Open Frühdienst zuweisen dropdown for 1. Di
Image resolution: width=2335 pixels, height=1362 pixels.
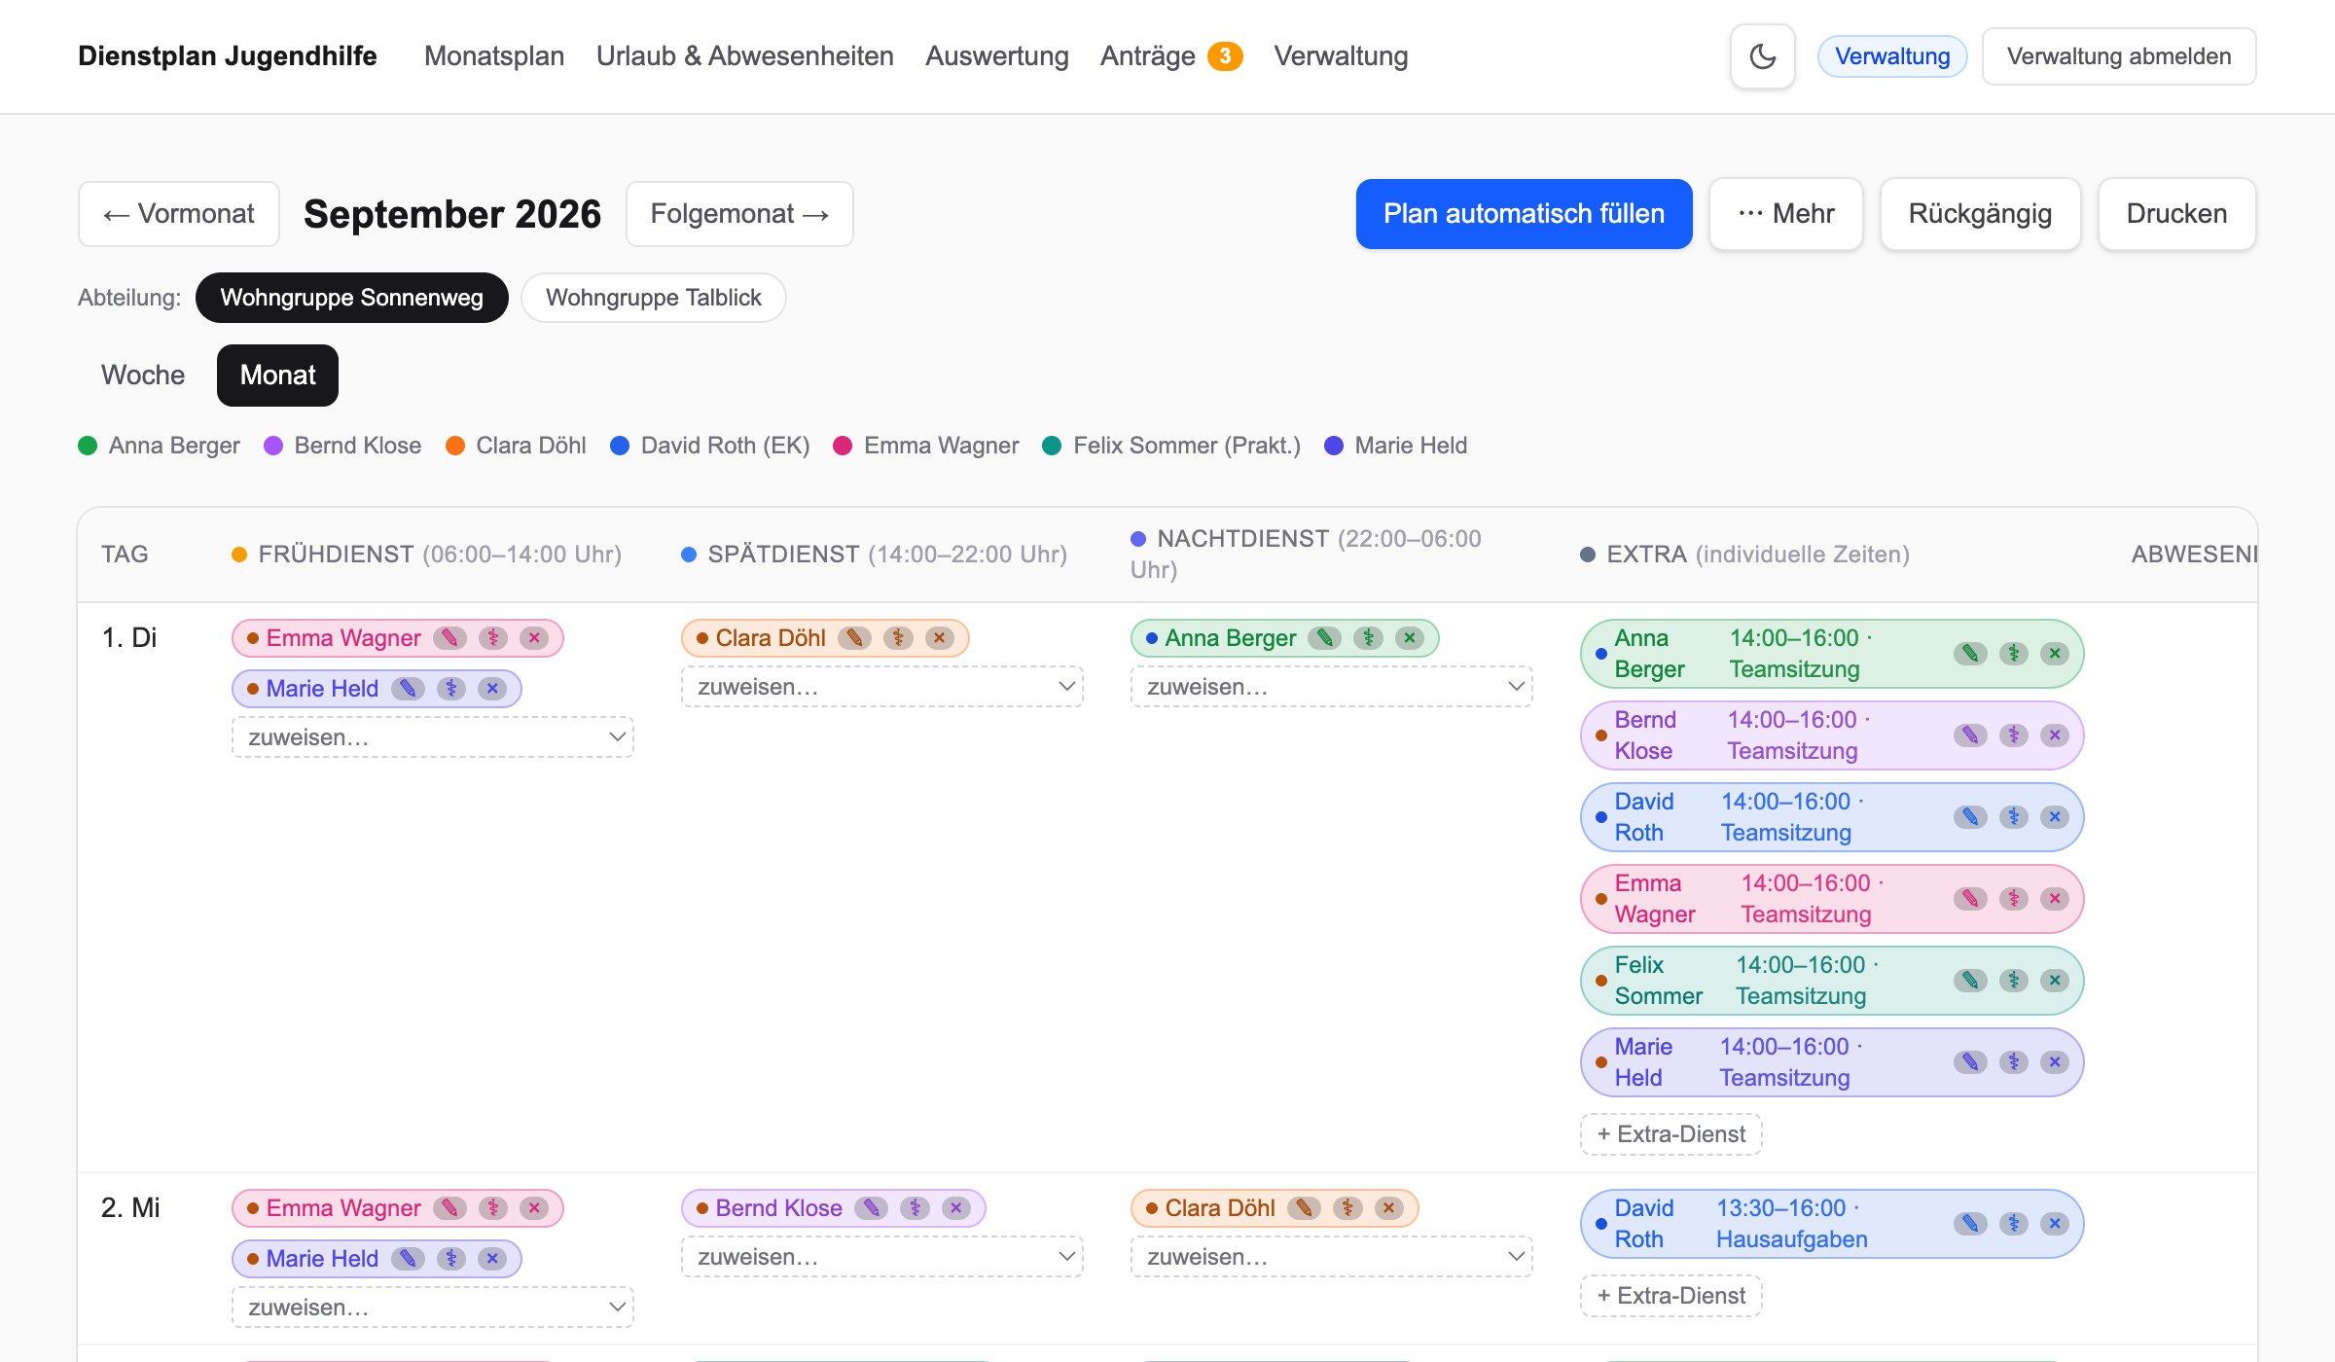click(433, 737)
